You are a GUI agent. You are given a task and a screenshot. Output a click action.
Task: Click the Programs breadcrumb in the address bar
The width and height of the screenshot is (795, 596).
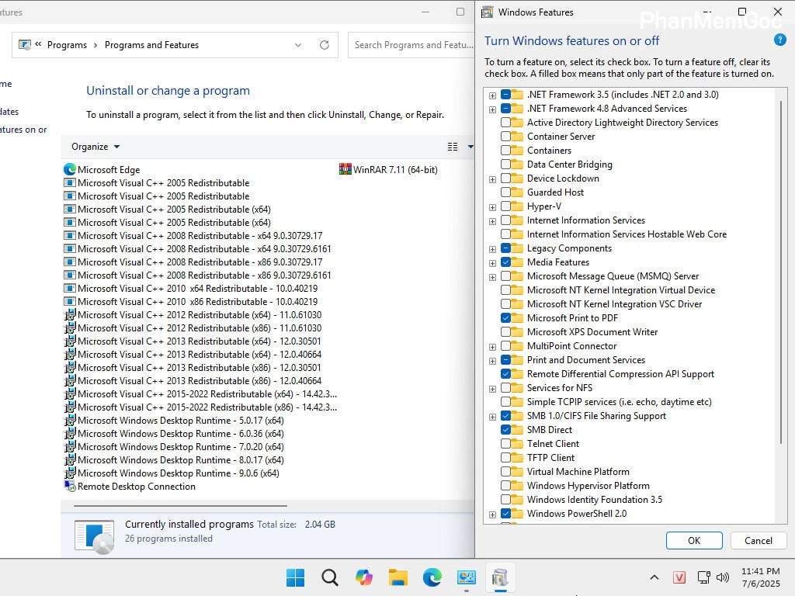[x=68, y=45]
